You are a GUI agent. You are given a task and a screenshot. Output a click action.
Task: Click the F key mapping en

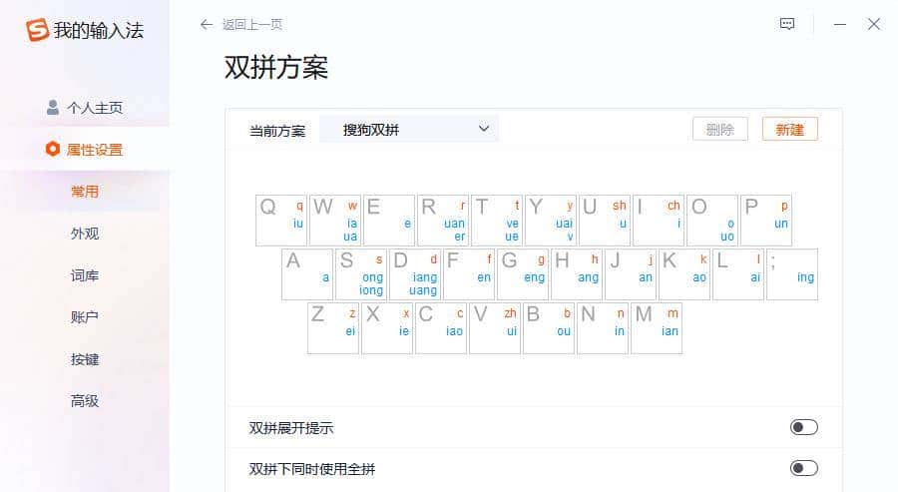(x=469, y=274)
